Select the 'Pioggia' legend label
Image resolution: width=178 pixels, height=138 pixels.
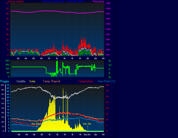[4, 81]
